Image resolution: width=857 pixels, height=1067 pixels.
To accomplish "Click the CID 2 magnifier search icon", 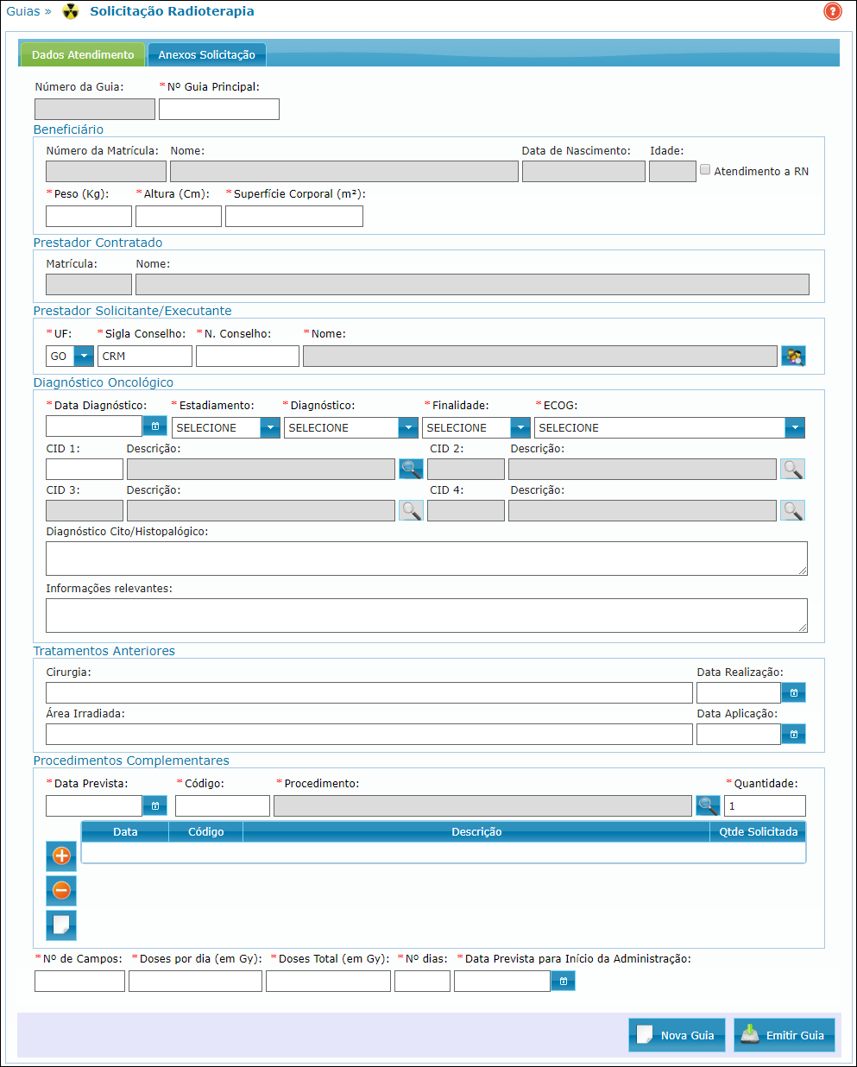I will coord(792,469).
